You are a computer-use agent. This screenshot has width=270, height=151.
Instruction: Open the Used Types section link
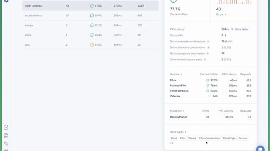tap(178, 132)
